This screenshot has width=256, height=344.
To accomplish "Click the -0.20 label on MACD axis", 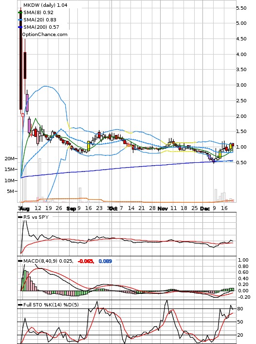I will click(x=243, y=297).
